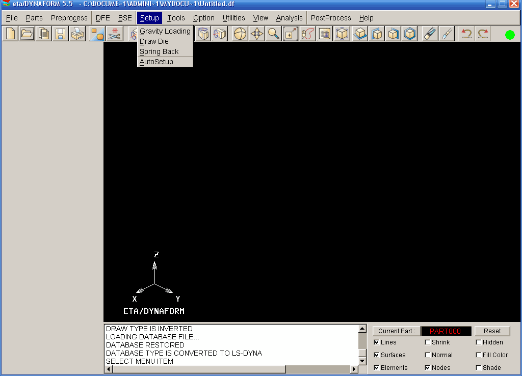The image size is (522, 376).
Task: Click the Open folder toolbar icon
Action: 27,34
